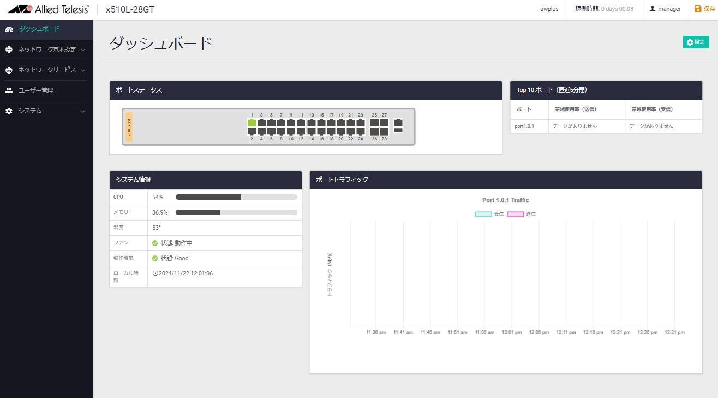Click port1.0.1 in Top 10 table

(x=524, y=126)
